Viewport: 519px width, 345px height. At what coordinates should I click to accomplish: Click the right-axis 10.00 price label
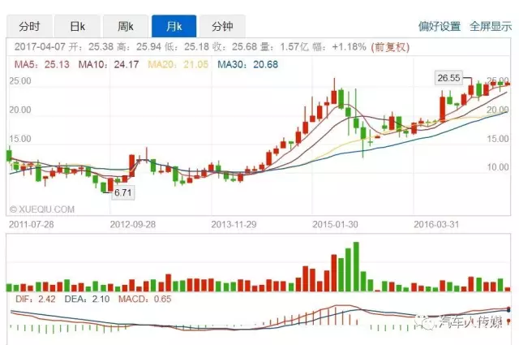tap(498, 167)
